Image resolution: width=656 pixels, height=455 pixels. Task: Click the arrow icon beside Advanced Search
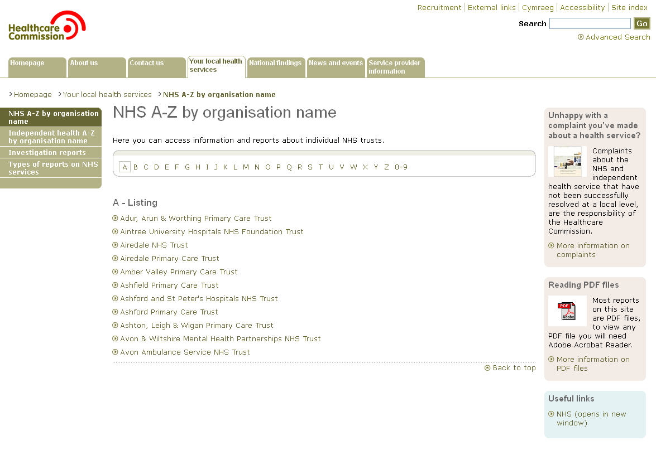pyautogui.click(x=581, y=37)
